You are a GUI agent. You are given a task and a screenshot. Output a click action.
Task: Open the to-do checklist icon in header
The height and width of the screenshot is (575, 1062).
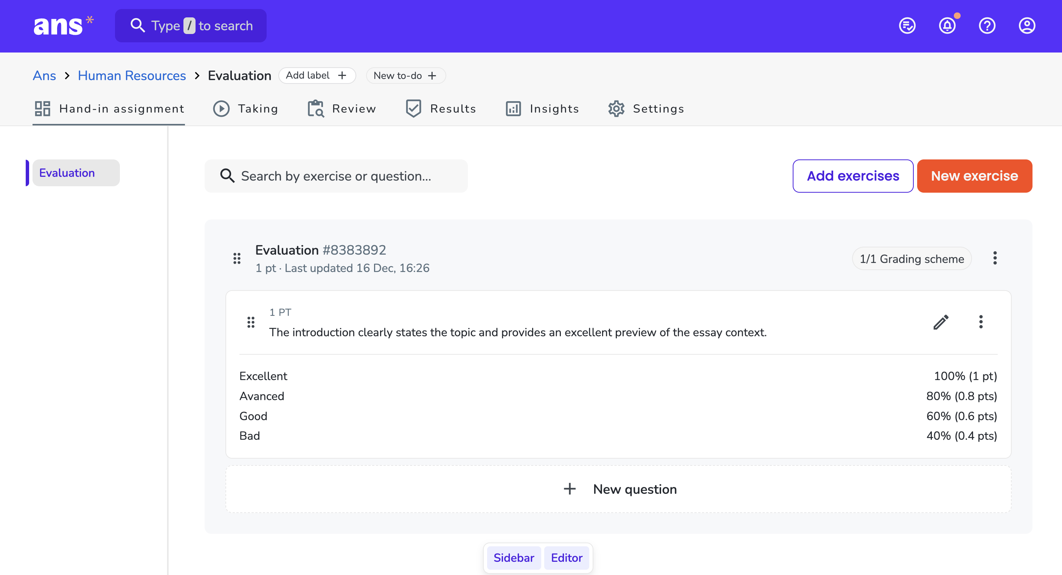907,26
